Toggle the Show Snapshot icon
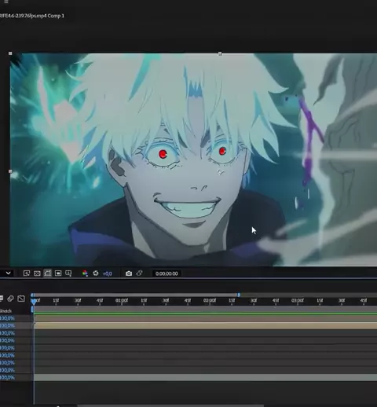Image resolution: width=377 pixels, height=407 pixels. click(x=139, y=273)
